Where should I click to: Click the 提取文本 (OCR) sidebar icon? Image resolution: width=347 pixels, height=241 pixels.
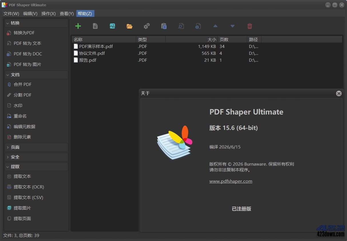(9, 187)
